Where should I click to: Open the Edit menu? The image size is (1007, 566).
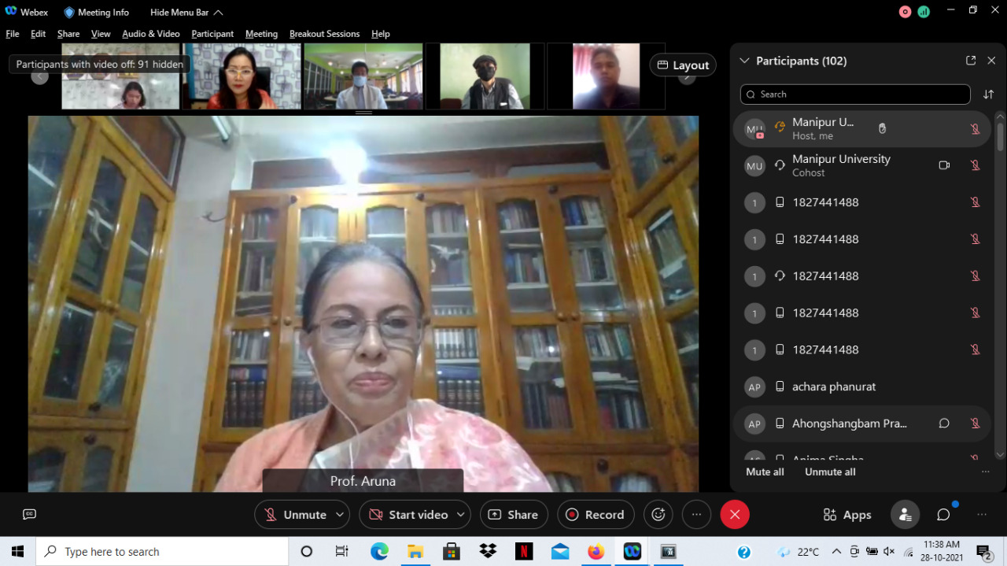[x=39, y=34]
